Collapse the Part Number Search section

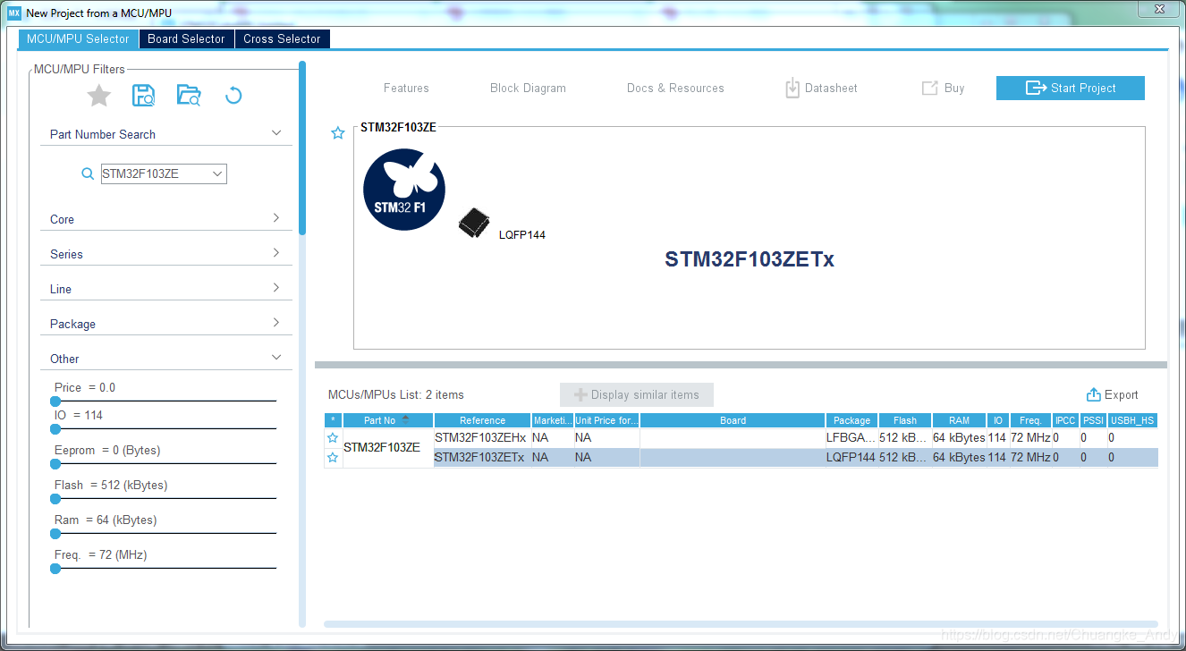(x=275, y=133)
